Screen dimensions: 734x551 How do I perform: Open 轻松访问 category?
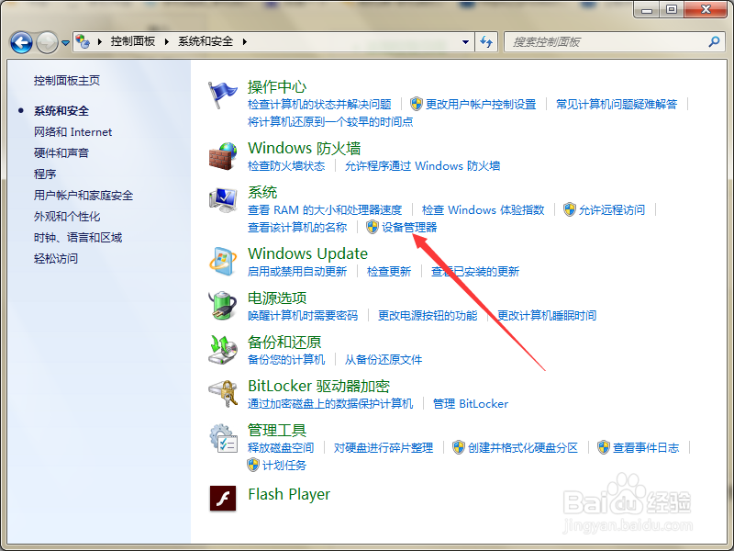pos(56,259)
